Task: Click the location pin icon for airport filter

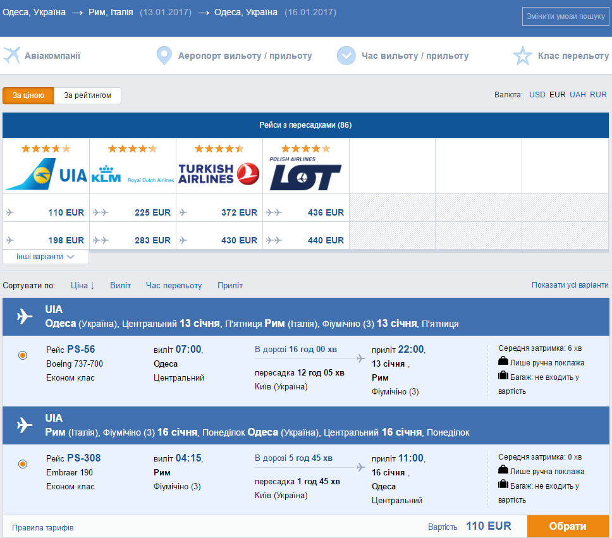Action: pos(164,56)
